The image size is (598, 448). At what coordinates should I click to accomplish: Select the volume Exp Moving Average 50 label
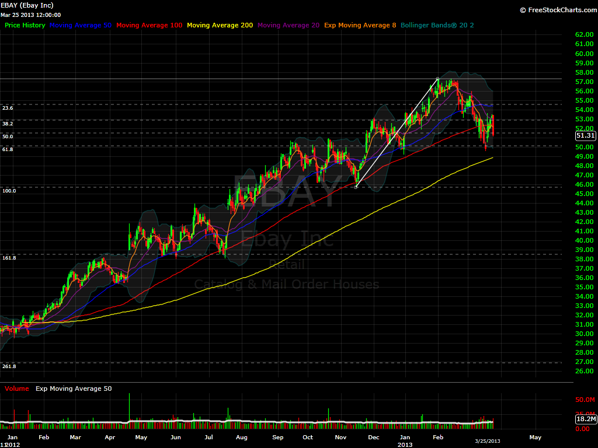pyautogui.click(x=74, y=388)
